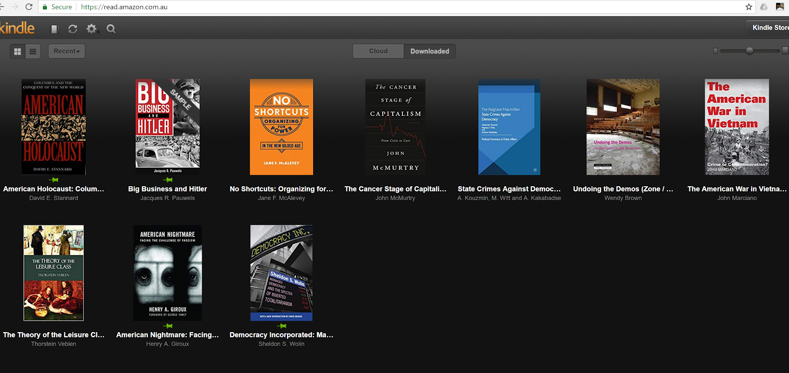Click title 'American Nightmare: Facing...'
Image resolution: width=789 pixels, height=373 pixels.
[168, 335]
